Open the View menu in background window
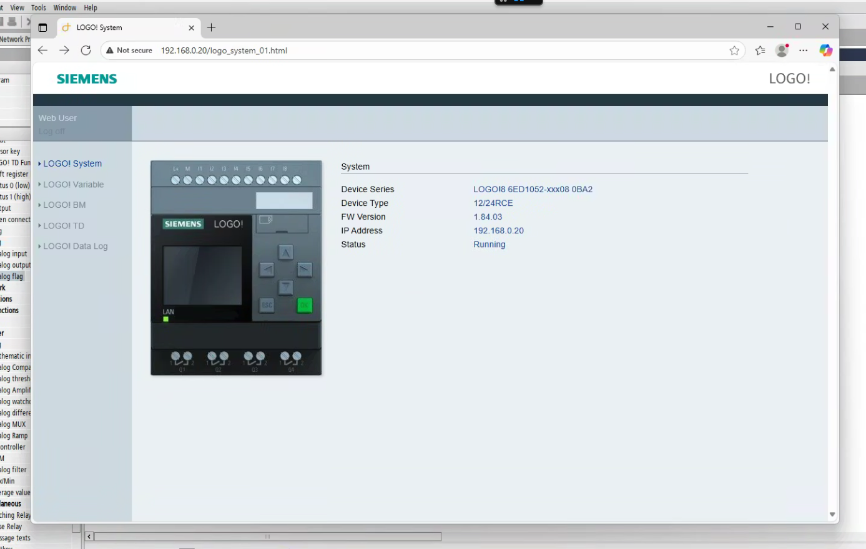Viewport: 866px width, 549px height. (17, 7)
